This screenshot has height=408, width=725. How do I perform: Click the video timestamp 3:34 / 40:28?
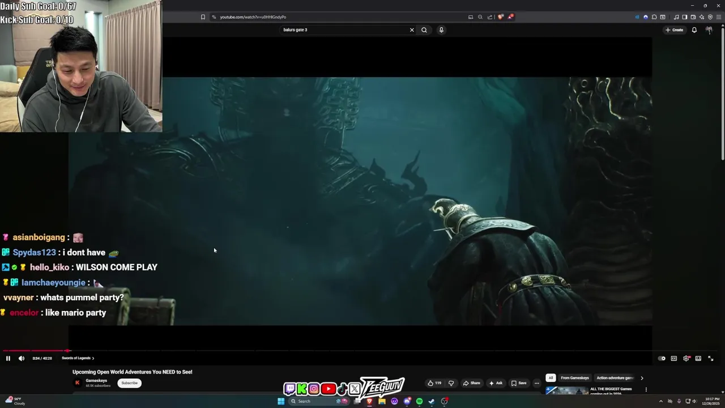pos(42,358)
